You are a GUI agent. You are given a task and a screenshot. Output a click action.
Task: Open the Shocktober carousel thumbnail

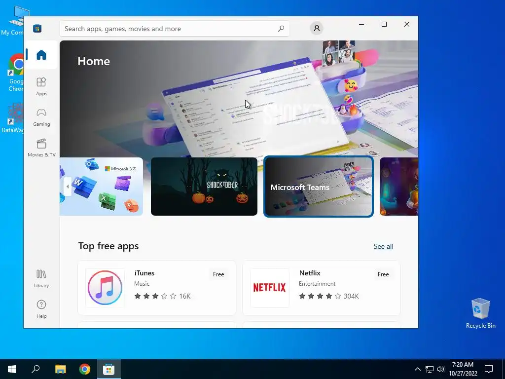click(x=204, y=186)
